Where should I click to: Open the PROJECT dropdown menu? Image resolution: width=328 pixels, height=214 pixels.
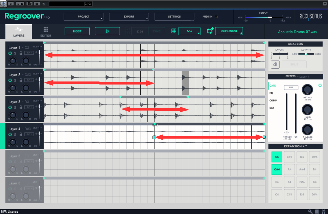coord(84,17)
